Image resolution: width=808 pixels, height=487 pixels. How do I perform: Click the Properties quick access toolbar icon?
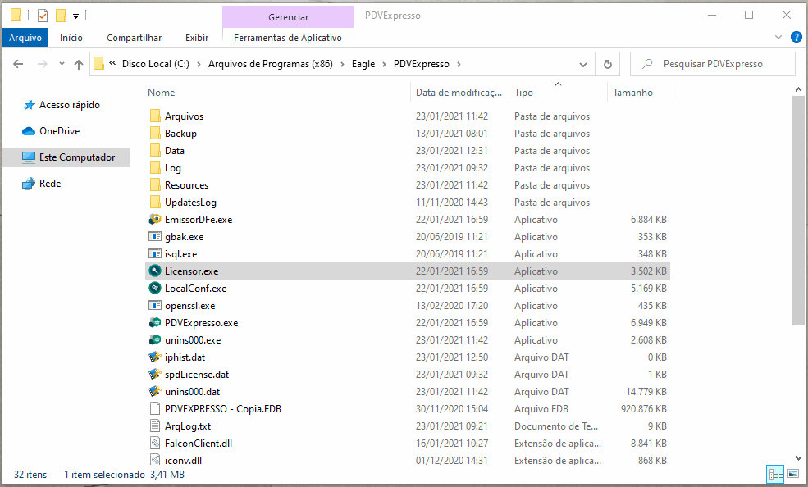(43, 16)
